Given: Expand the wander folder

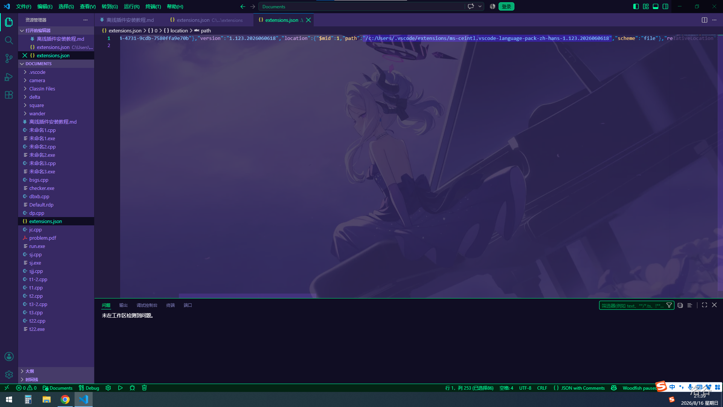Looking at the screenshot, I should 56,113.
